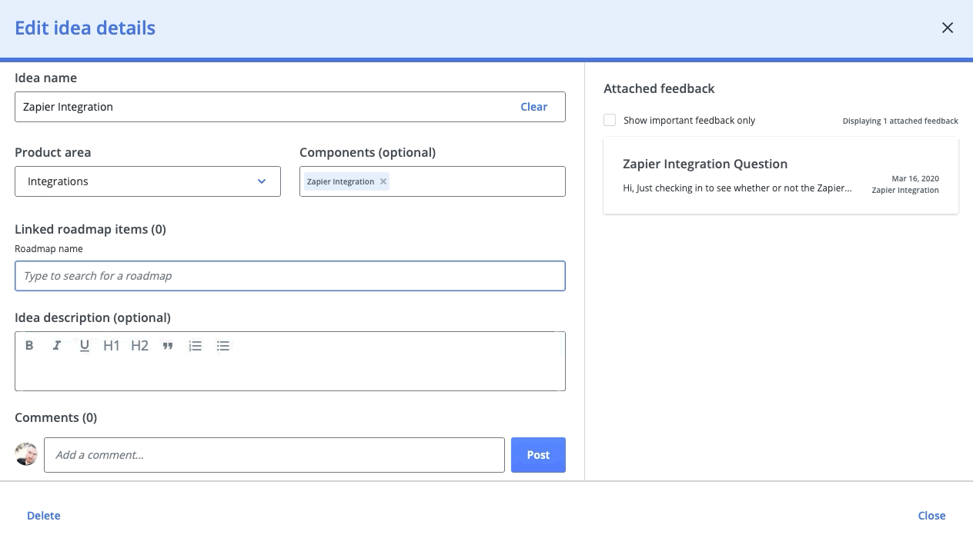Image resolution: width=973 pixels, height=538 pixels.
Task: Open the Product area dropdown
Action: 148,181
